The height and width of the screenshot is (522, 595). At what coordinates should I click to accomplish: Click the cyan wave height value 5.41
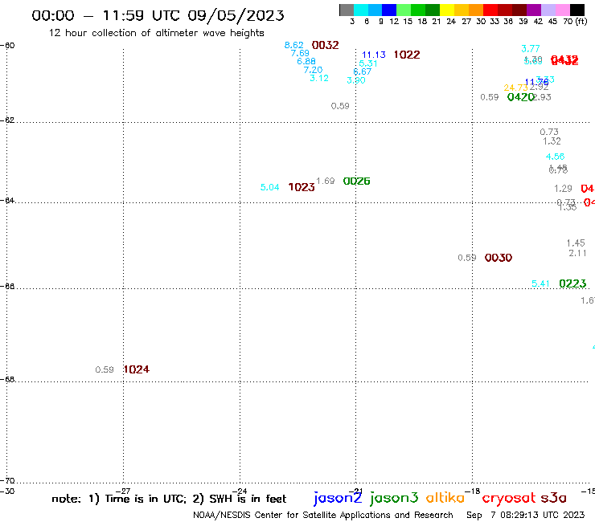tap(541, 284)
